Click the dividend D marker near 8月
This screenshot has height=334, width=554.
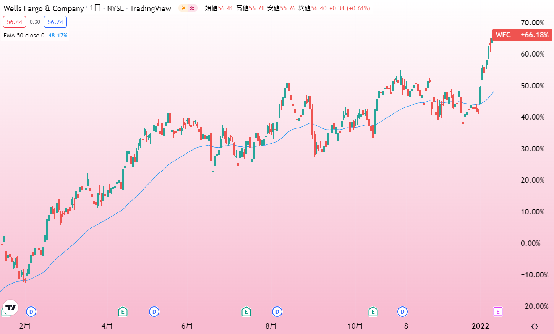tap(277, 312)
